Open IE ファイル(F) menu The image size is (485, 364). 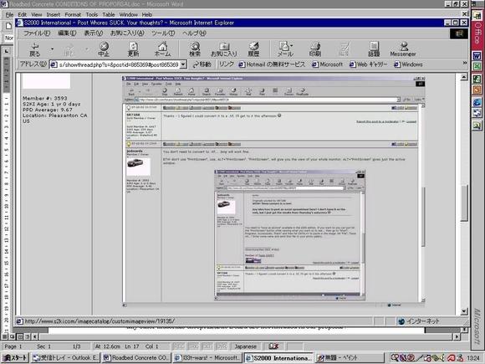pyautogui.click(x=37, y=33)
